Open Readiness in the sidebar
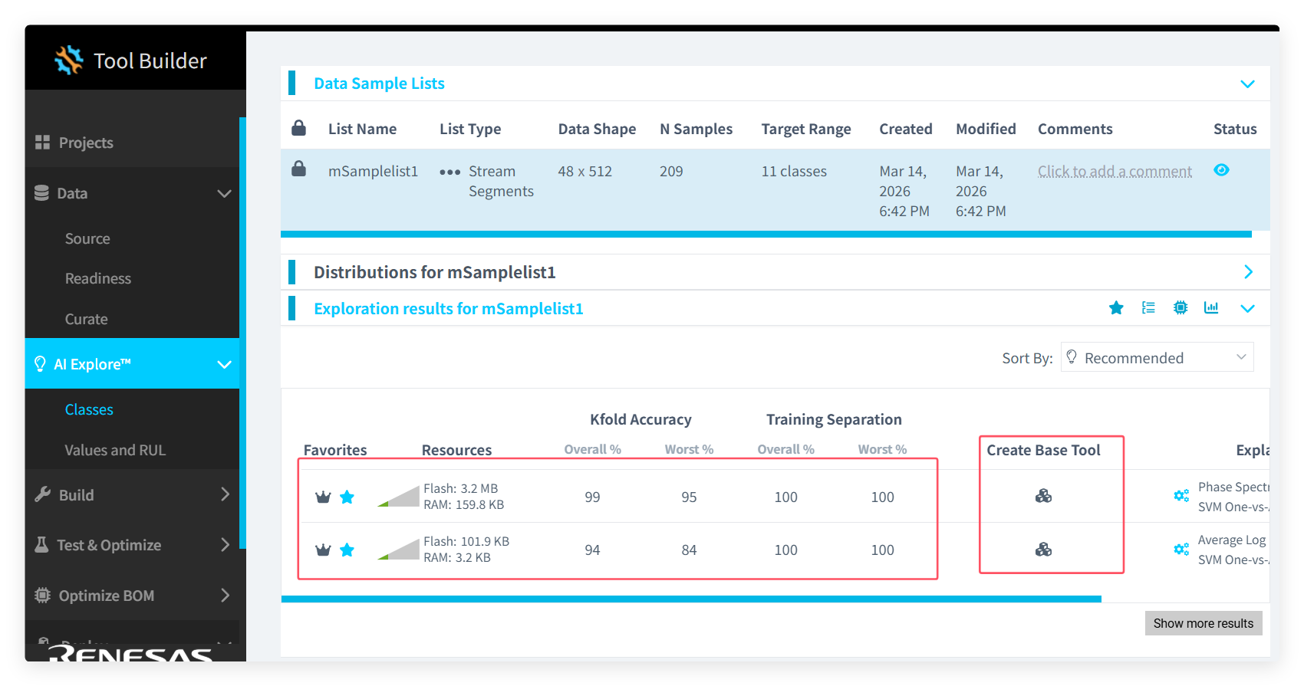 98,278
